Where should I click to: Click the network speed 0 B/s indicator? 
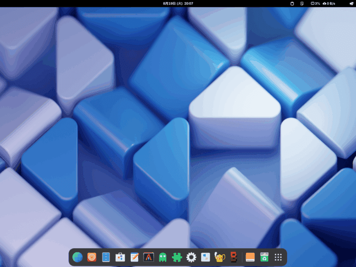click(x=329, y=4)
